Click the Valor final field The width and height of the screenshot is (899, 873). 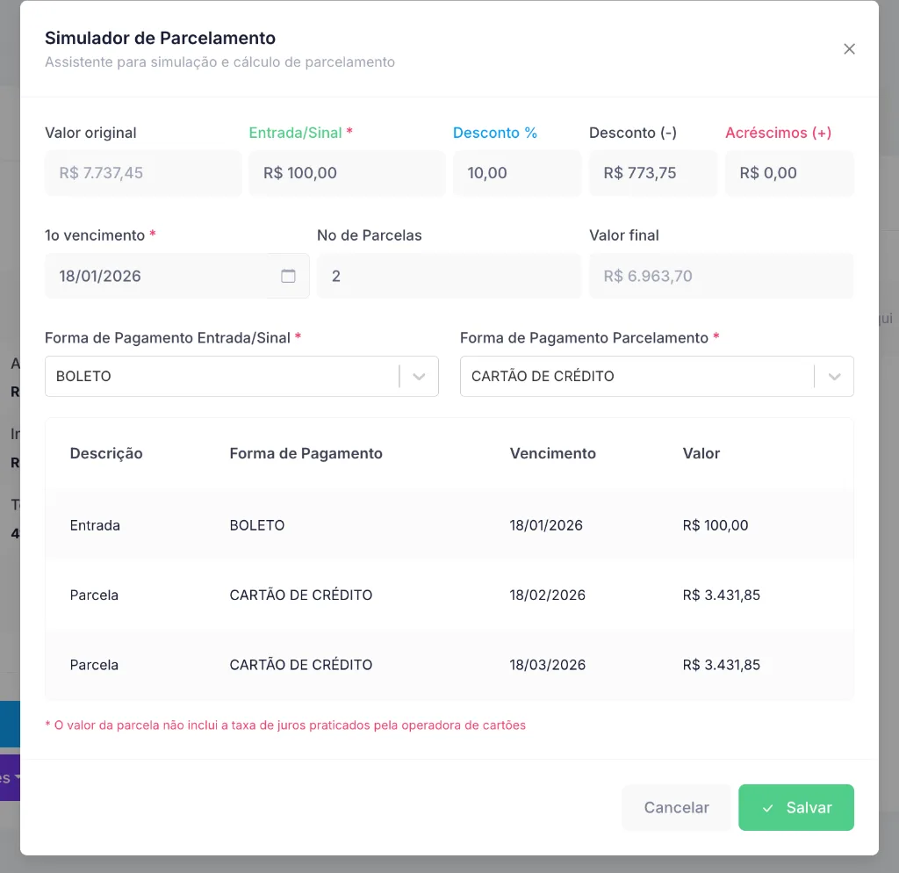tap(722, 276)
